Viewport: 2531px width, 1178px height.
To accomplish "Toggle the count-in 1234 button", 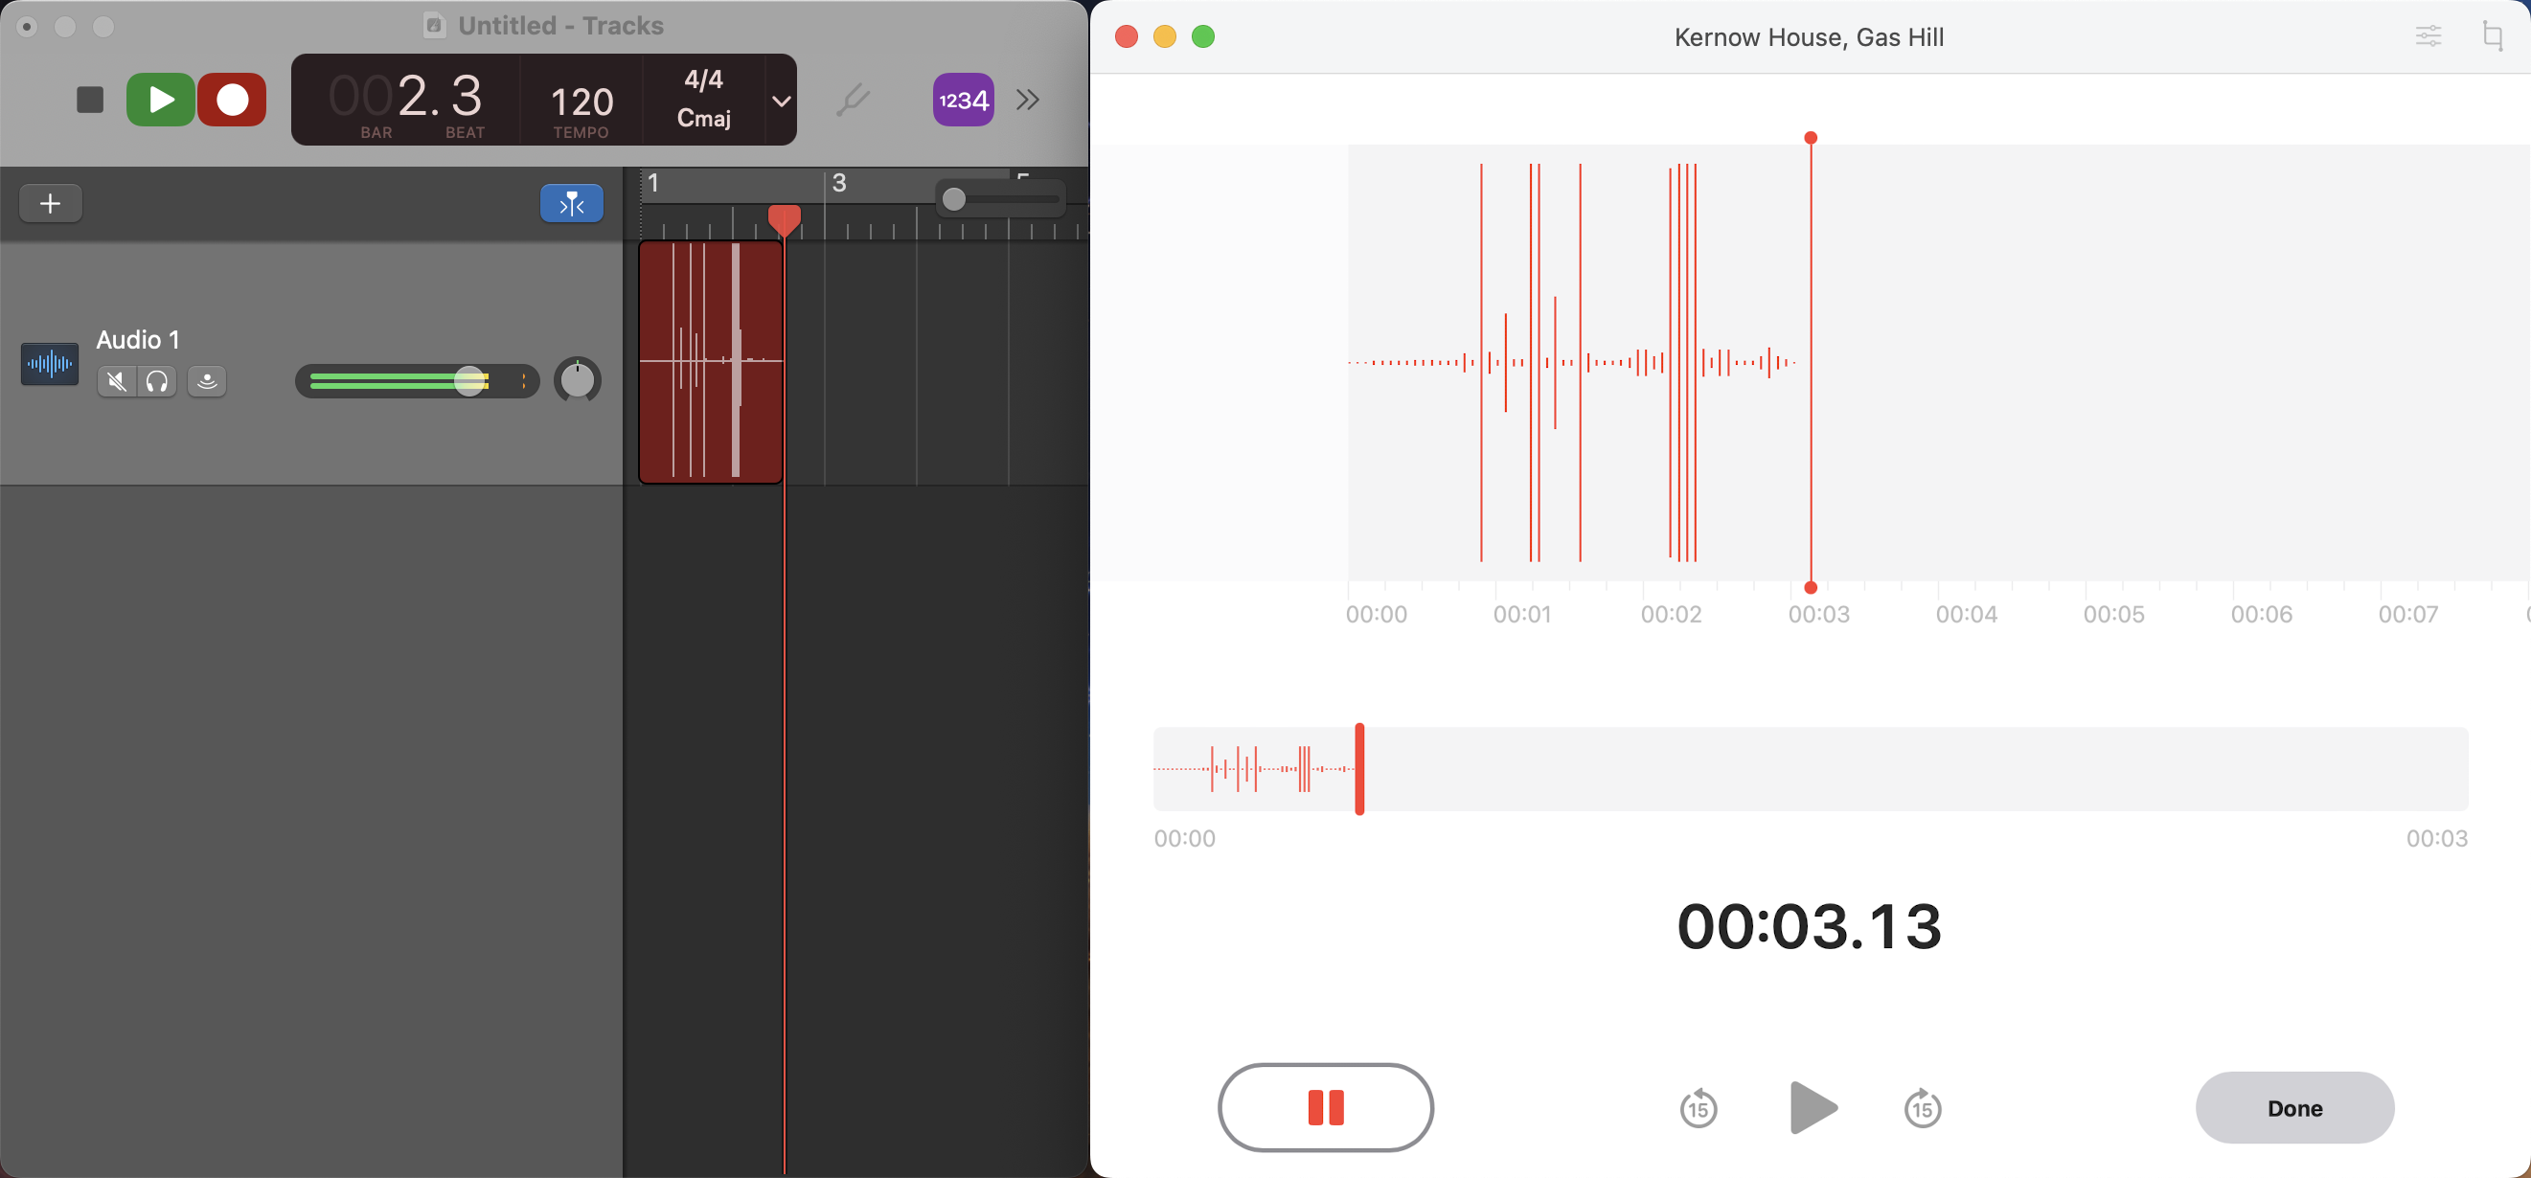I will [962, 100].
